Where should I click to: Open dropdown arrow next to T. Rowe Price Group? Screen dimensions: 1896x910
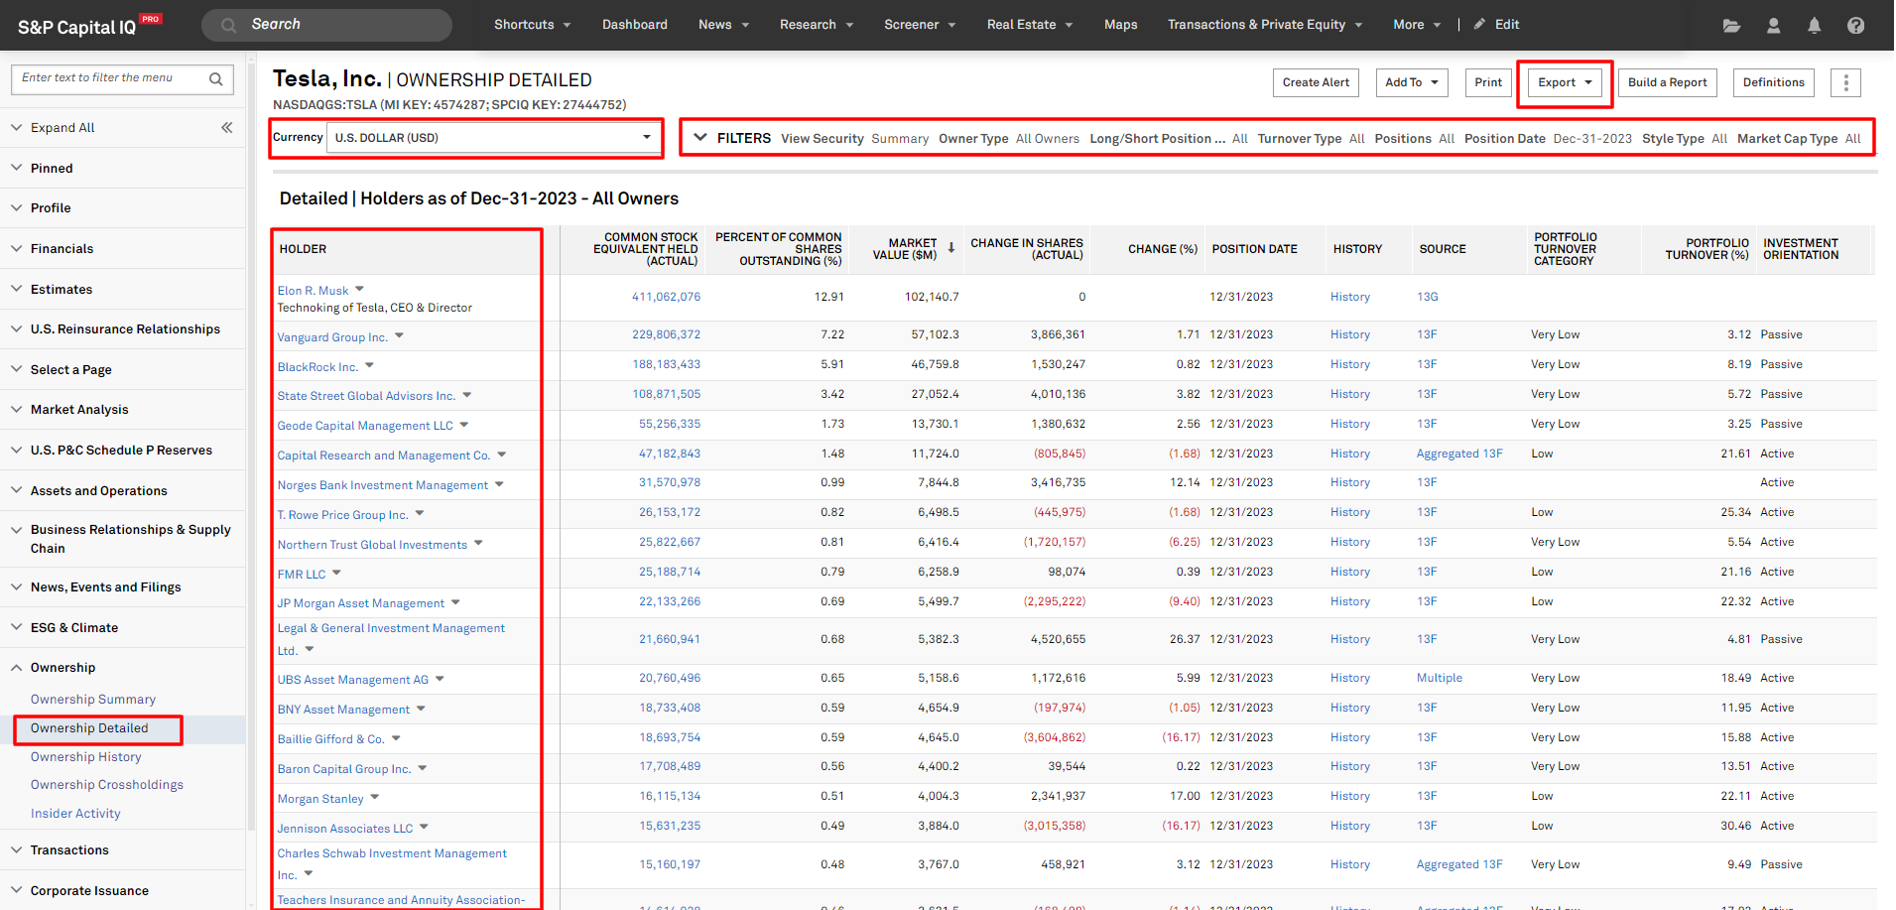(420, 513)
